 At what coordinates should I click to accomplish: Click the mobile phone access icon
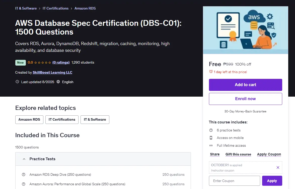tap(211, 138)
